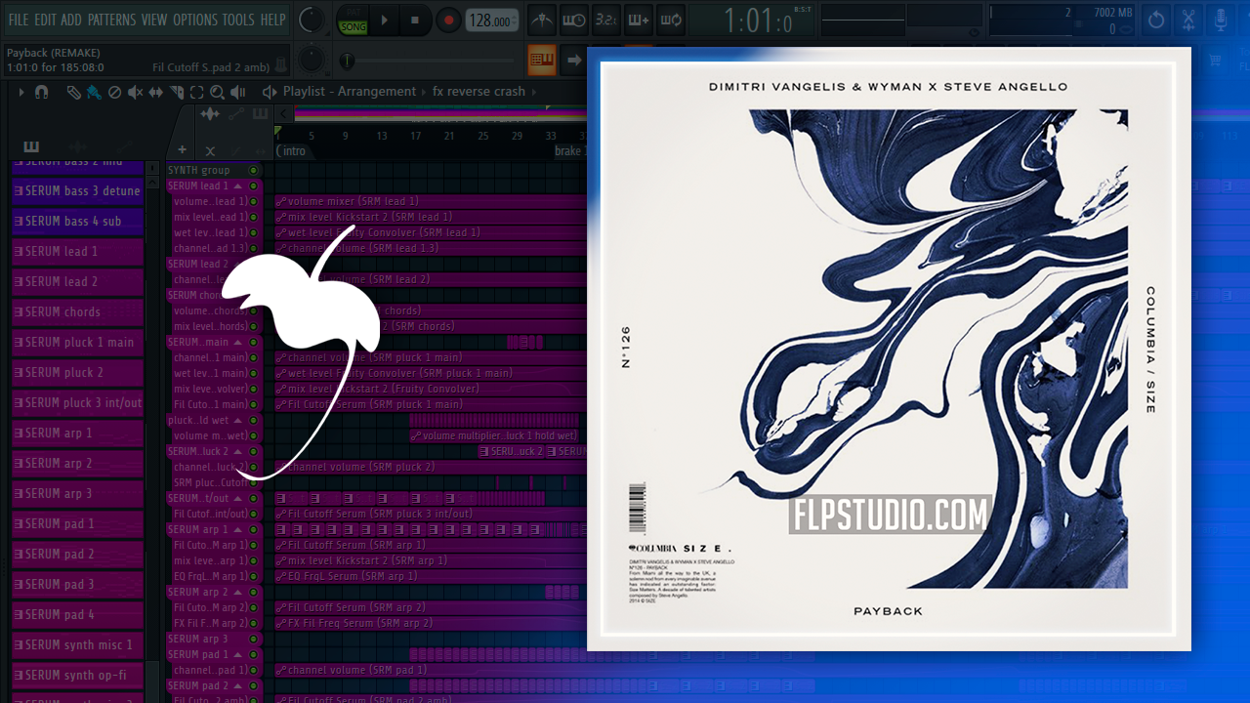The image size is (1250, 703).
Task: Select the mute tool speaker icon
Action: (135, 92)
